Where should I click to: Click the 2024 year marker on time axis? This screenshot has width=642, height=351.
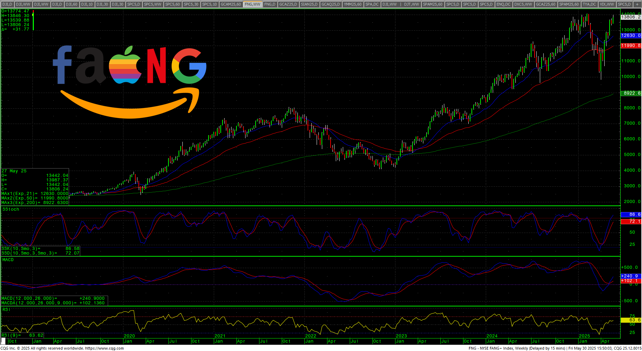point(492,336)
